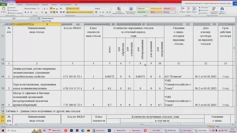Click the insert function fx icon
The image size is (237, 133).
point(39,18)
